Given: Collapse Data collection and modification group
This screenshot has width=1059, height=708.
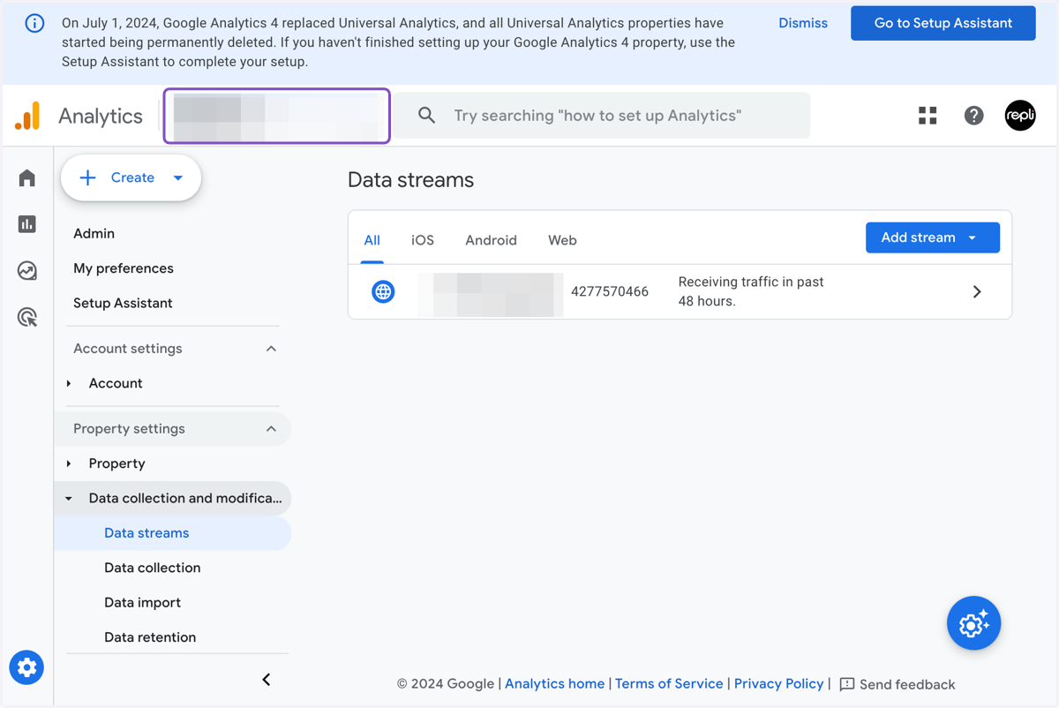Looking at the screenshot, I should [69, 498].
